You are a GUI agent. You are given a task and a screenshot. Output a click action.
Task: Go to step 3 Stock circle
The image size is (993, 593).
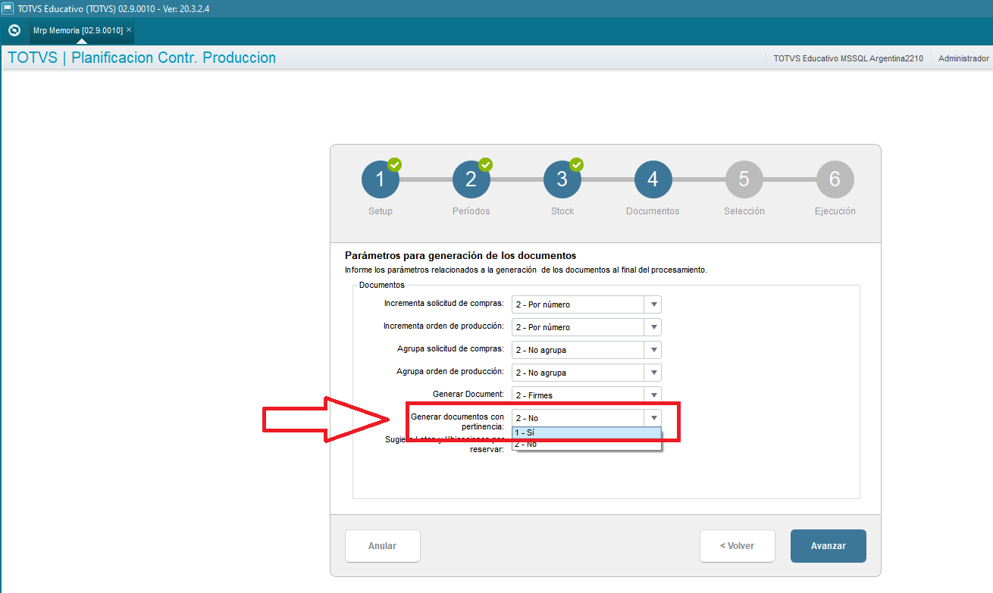tap(562, 179)
